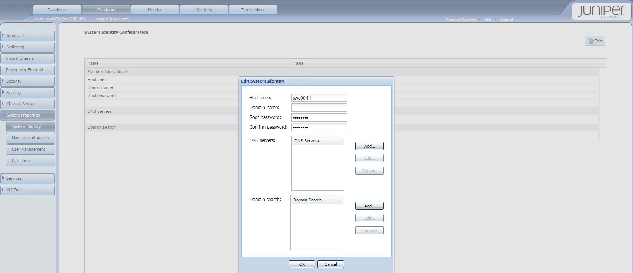Open the Help dropdown menu

[489, 20]
